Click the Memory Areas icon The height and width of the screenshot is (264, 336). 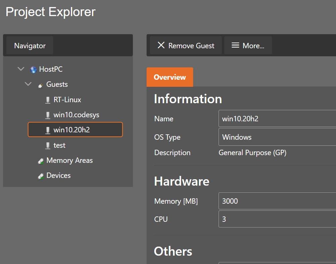click(41, 161)
